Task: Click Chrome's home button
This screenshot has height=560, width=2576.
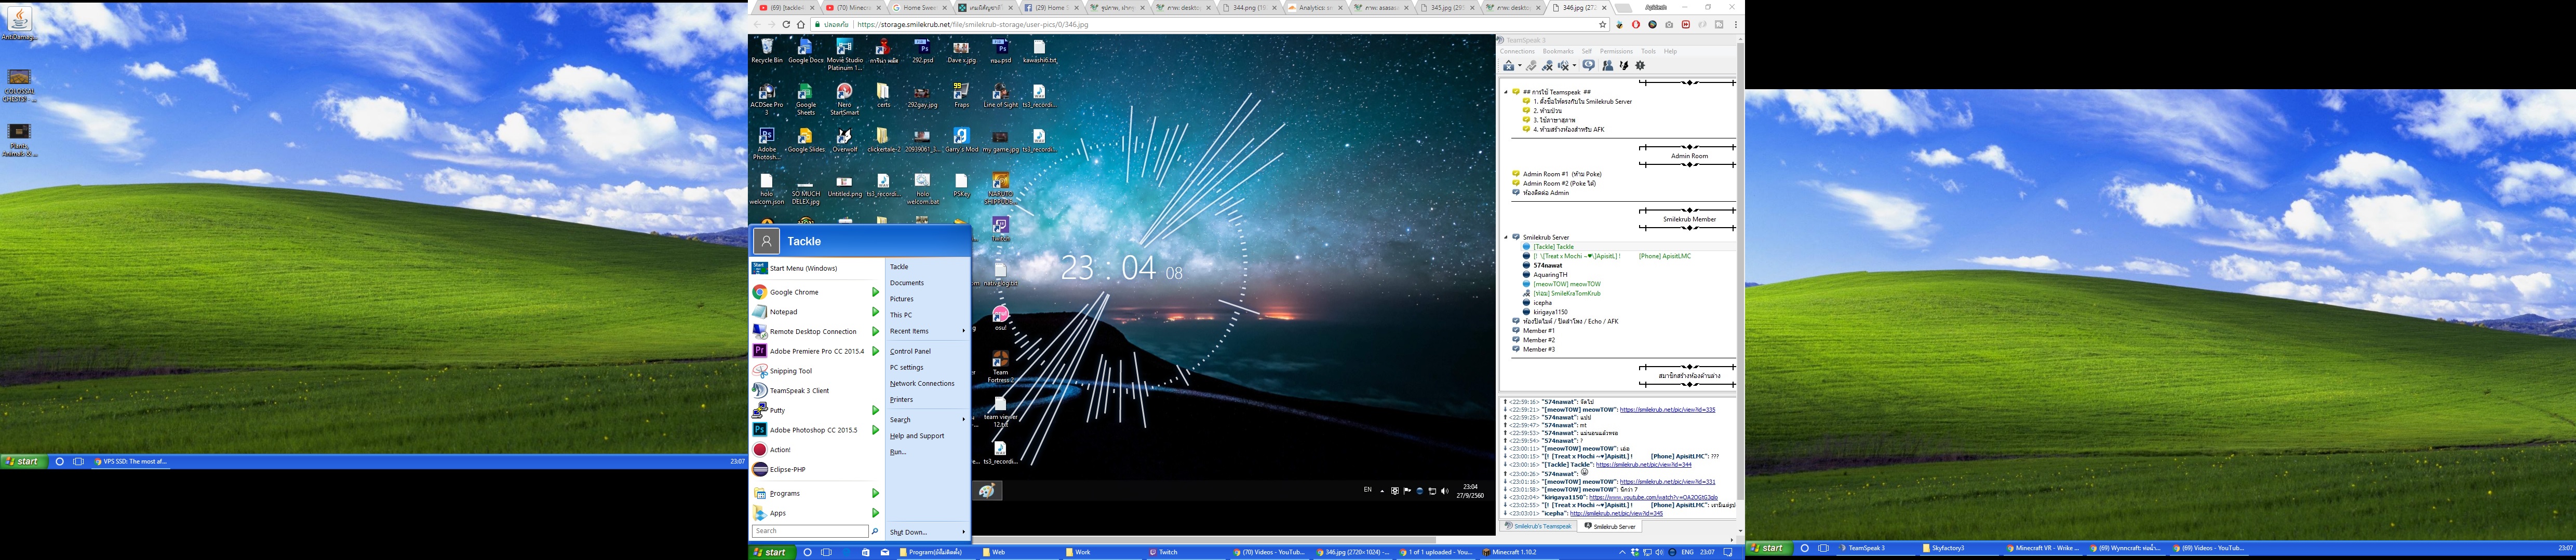Action: (x=801, y=25)
